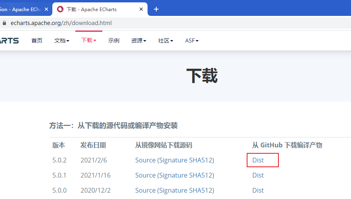Expand the 文档 dropdown menu
The width and height of the screenshot is (351, 199).
(62, 41)
